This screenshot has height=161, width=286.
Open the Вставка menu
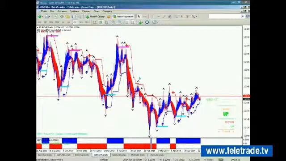tap(62, 11)
